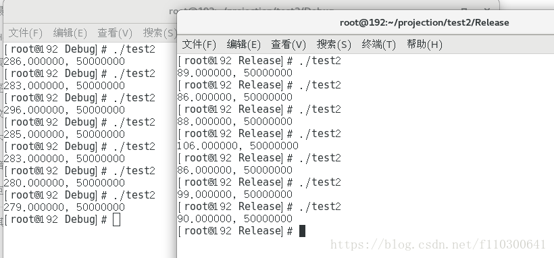Click the Release window title bar text
Screen dimensions: 554x258
point(424,22)
